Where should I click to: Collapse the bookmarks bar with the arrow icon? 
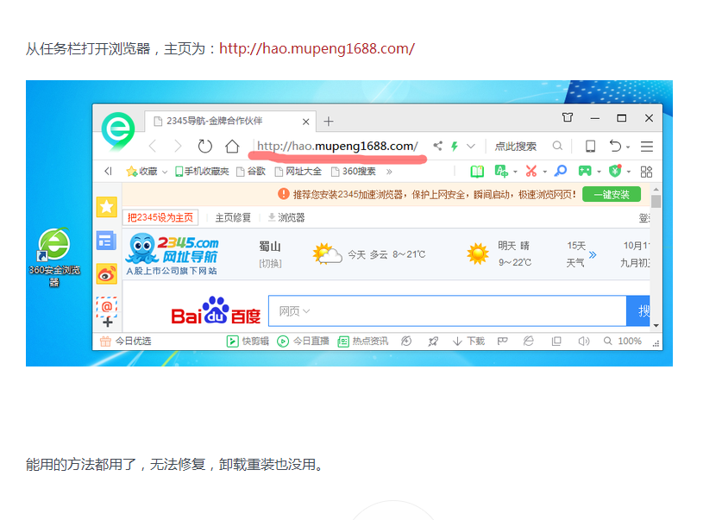click(x=108, y=172)
